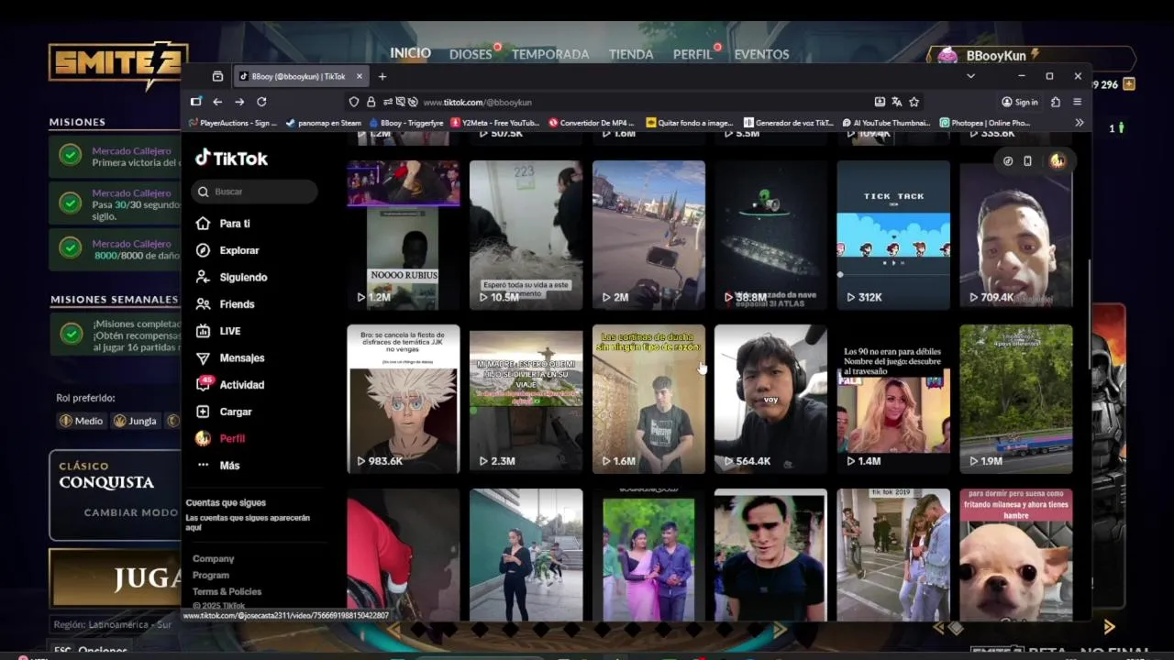Screen dimensions: 1174x660
Task: Toggle the browser sidebar panel icon
Action: click(x=195, y=102)
